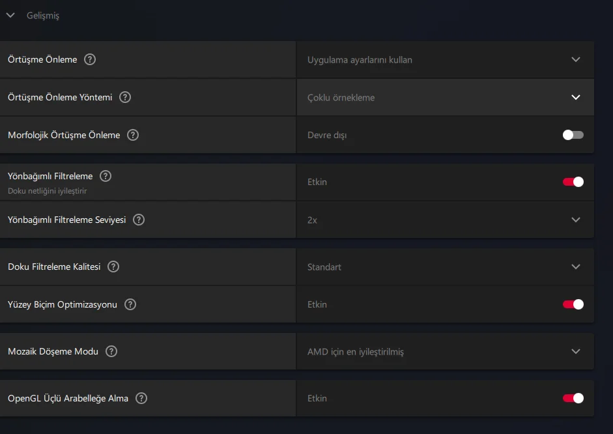Turn off Yüzey Biçim Optimizasyonu switch
Screen dimensions: 613x434
[x=573, y=304]
